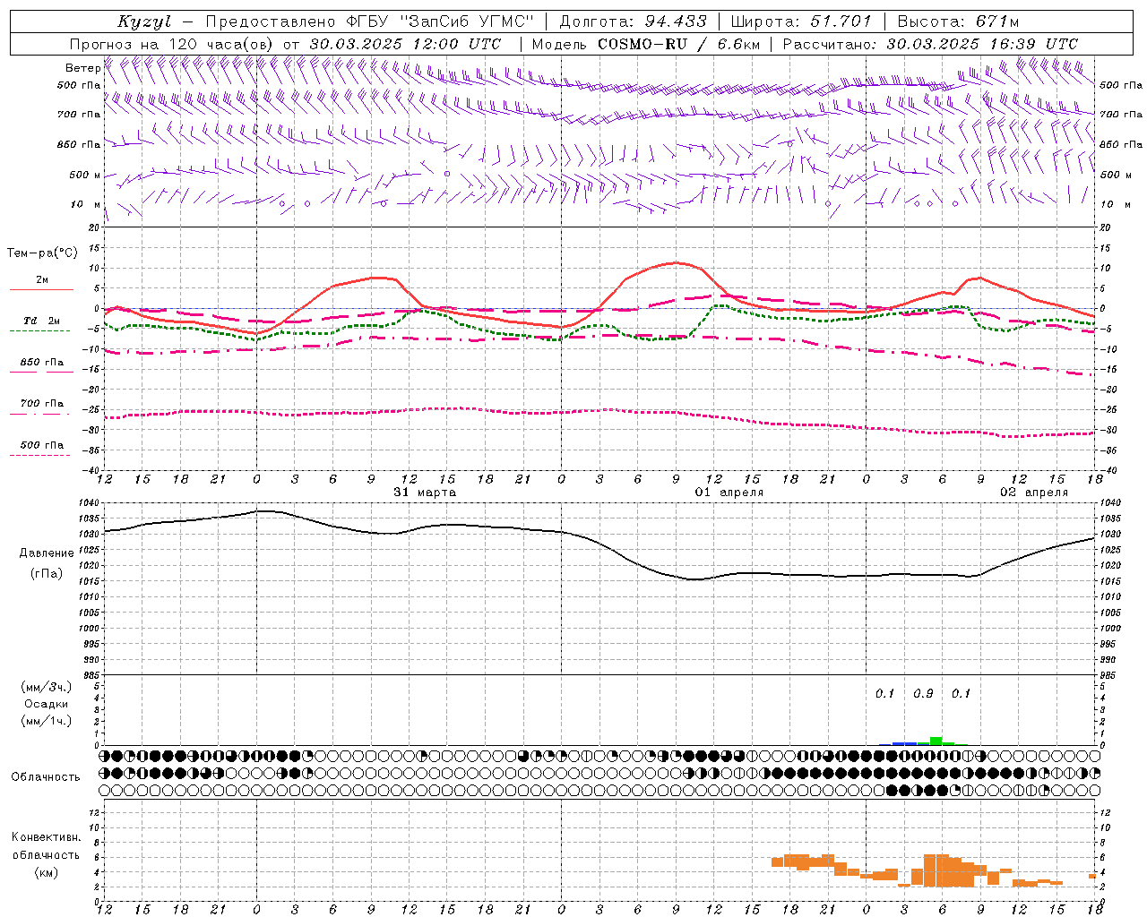The width and height of the screenshot is (1147, 917).
Task: Click the 'Ветер' wind panel label
Action: click(x=83, y=68)
